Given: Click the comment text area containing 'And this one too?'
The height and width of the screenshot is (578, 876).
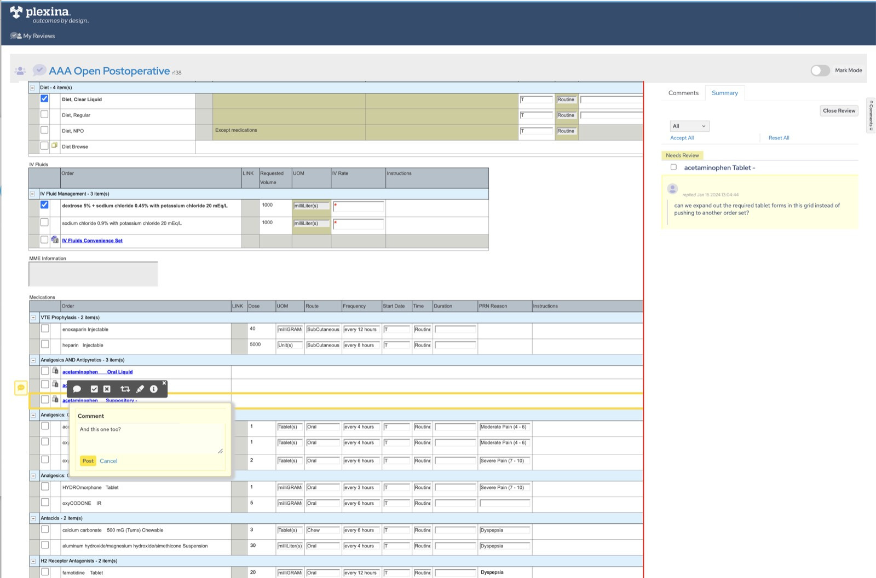Looking at the screenshot, I should (151, 439).
